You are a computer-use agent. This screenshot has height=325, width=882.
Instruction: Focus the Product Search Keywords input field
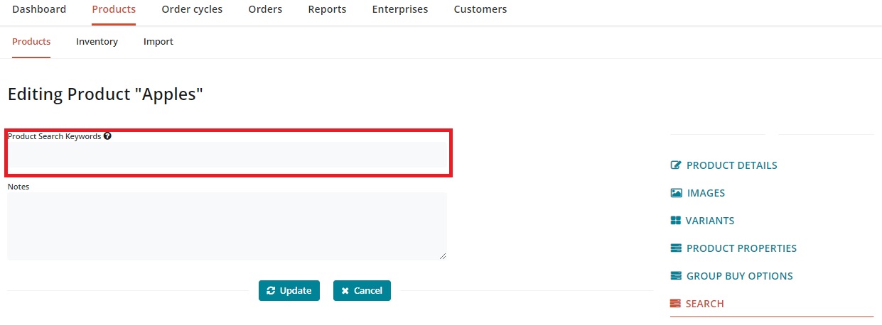point(227,155)
